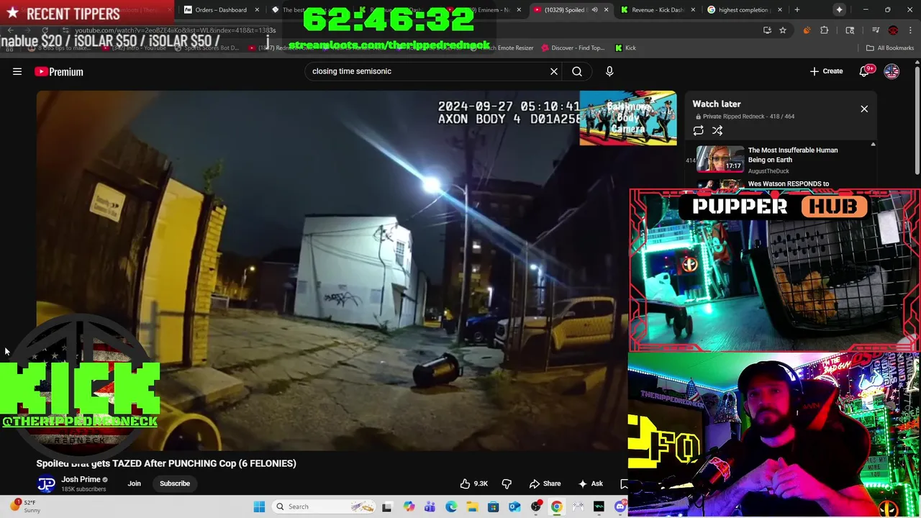Open the YouTube guide hamburger menu
The width and height of the screenshot is (921, 518).
tap(17, 71)
